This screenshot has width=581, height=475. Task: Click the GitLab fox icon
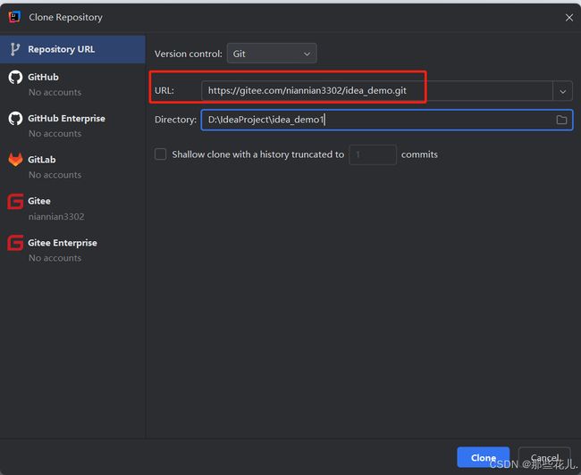pos(15,160)
